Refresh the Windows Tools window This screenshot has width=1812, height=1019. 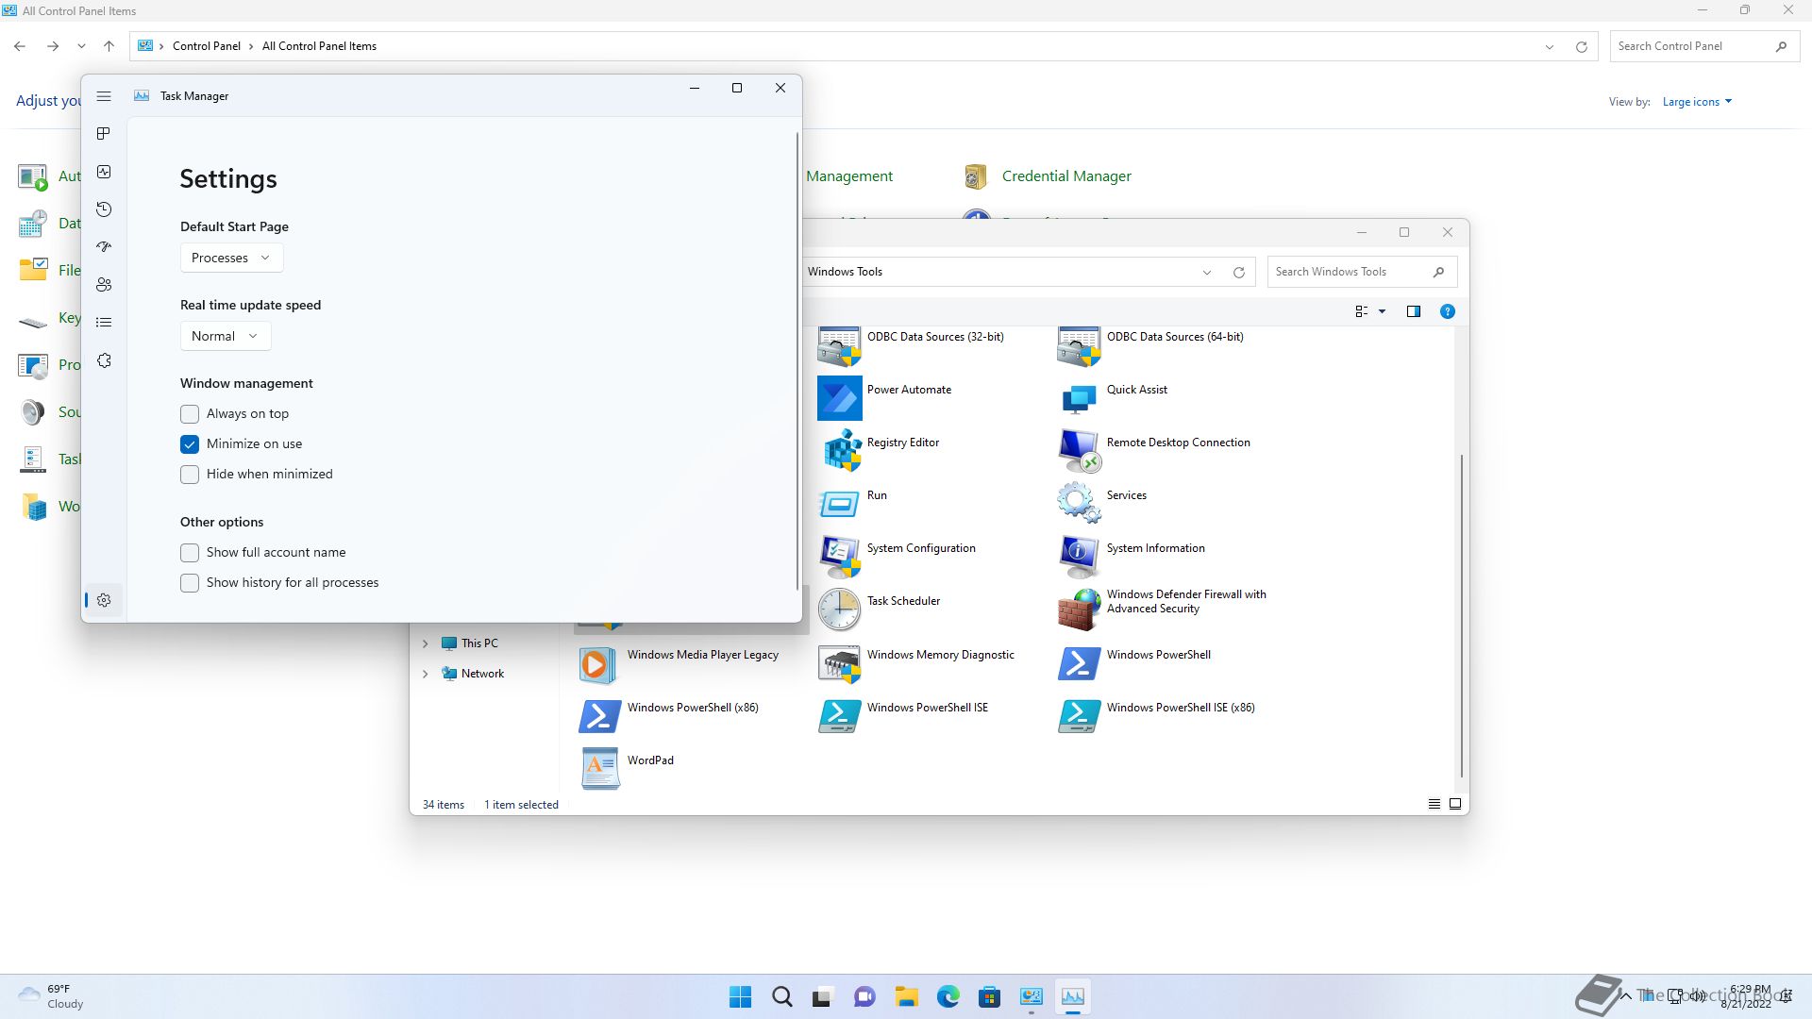coord(1239,272)
